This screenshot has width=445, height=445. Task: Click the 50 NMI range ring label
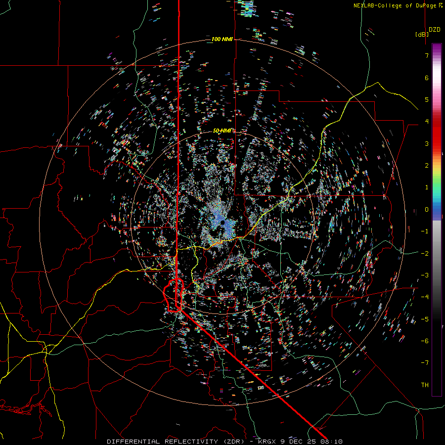pos(222,131)
